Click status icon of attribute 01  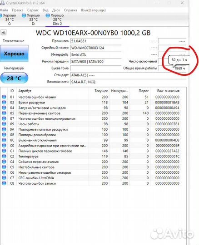pos(4,97)
